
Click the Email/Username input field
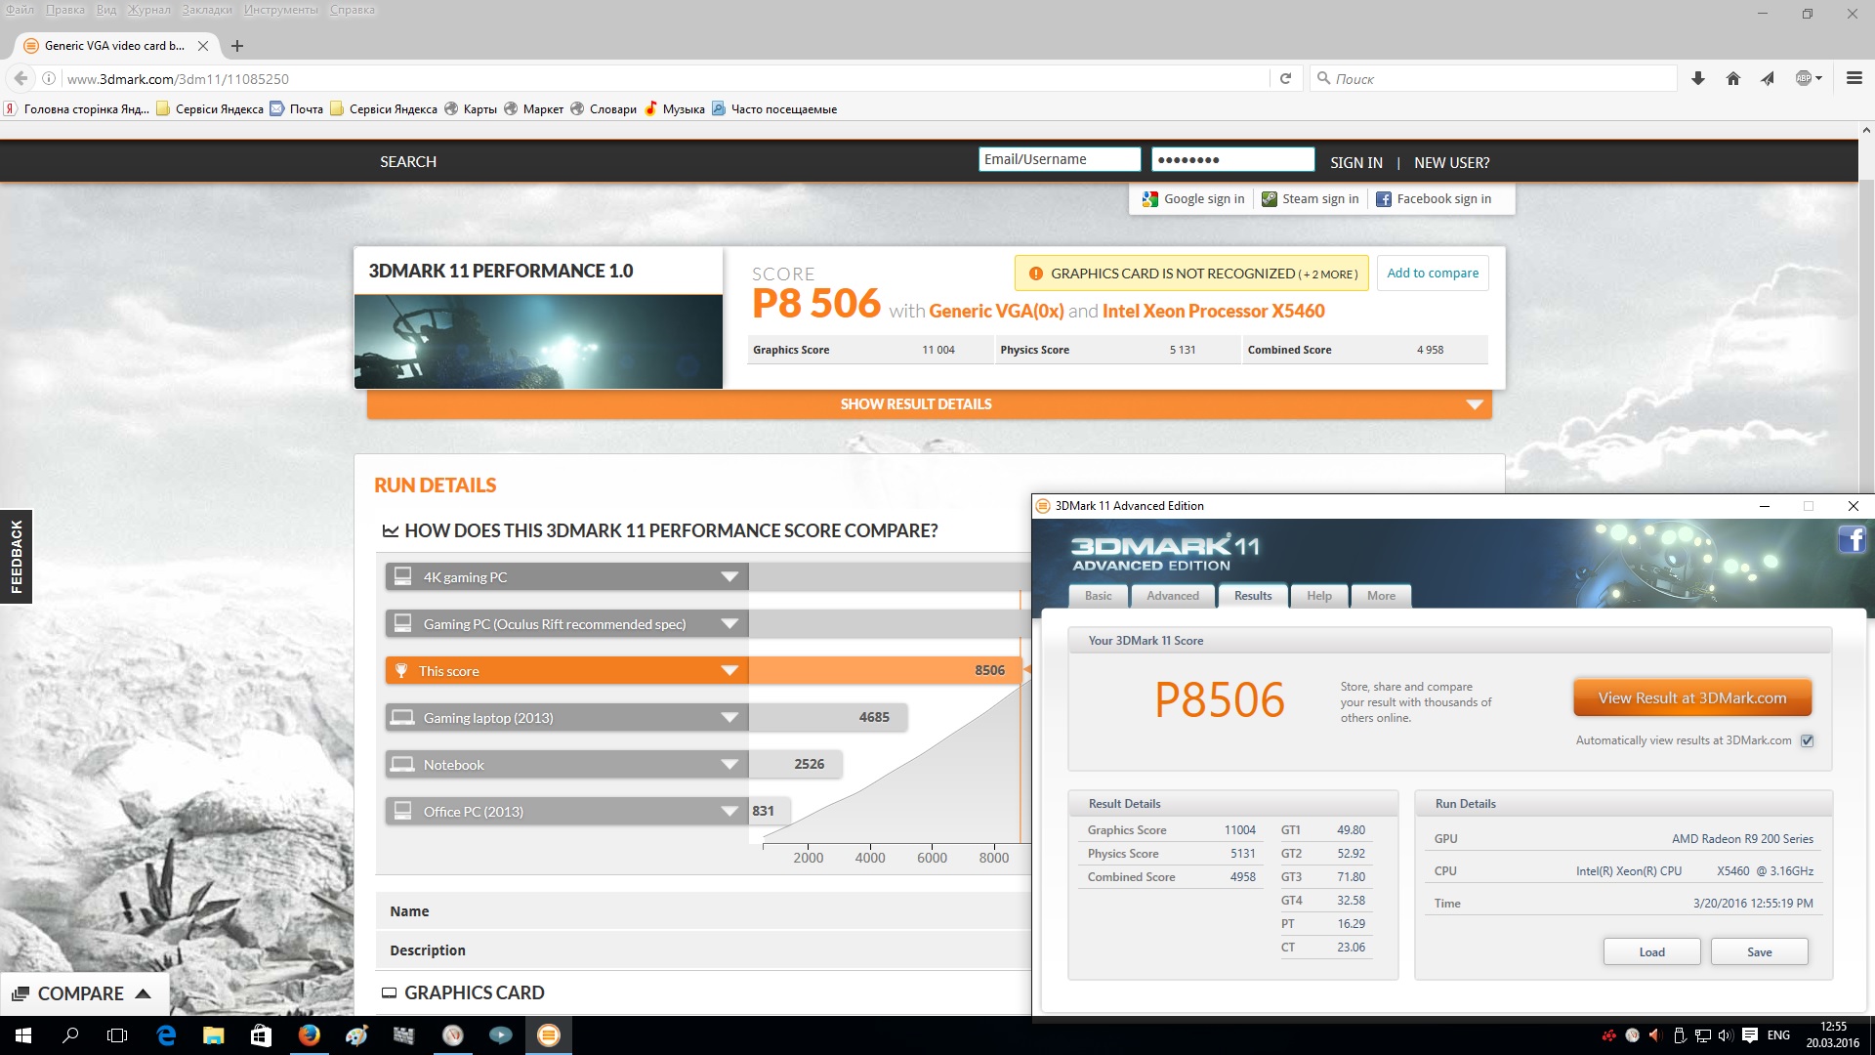pos(1059,159)
